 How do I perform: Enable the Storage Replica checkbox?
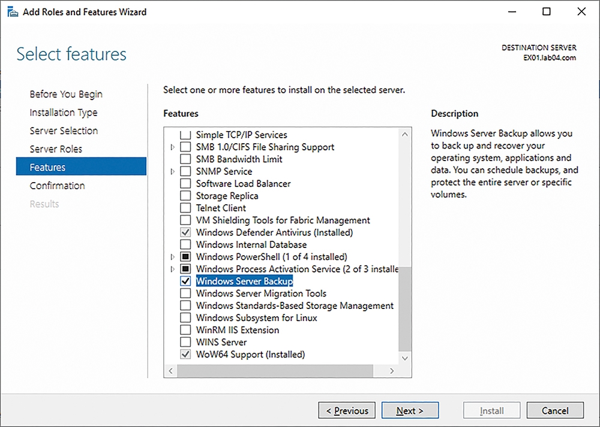[185, 196]
